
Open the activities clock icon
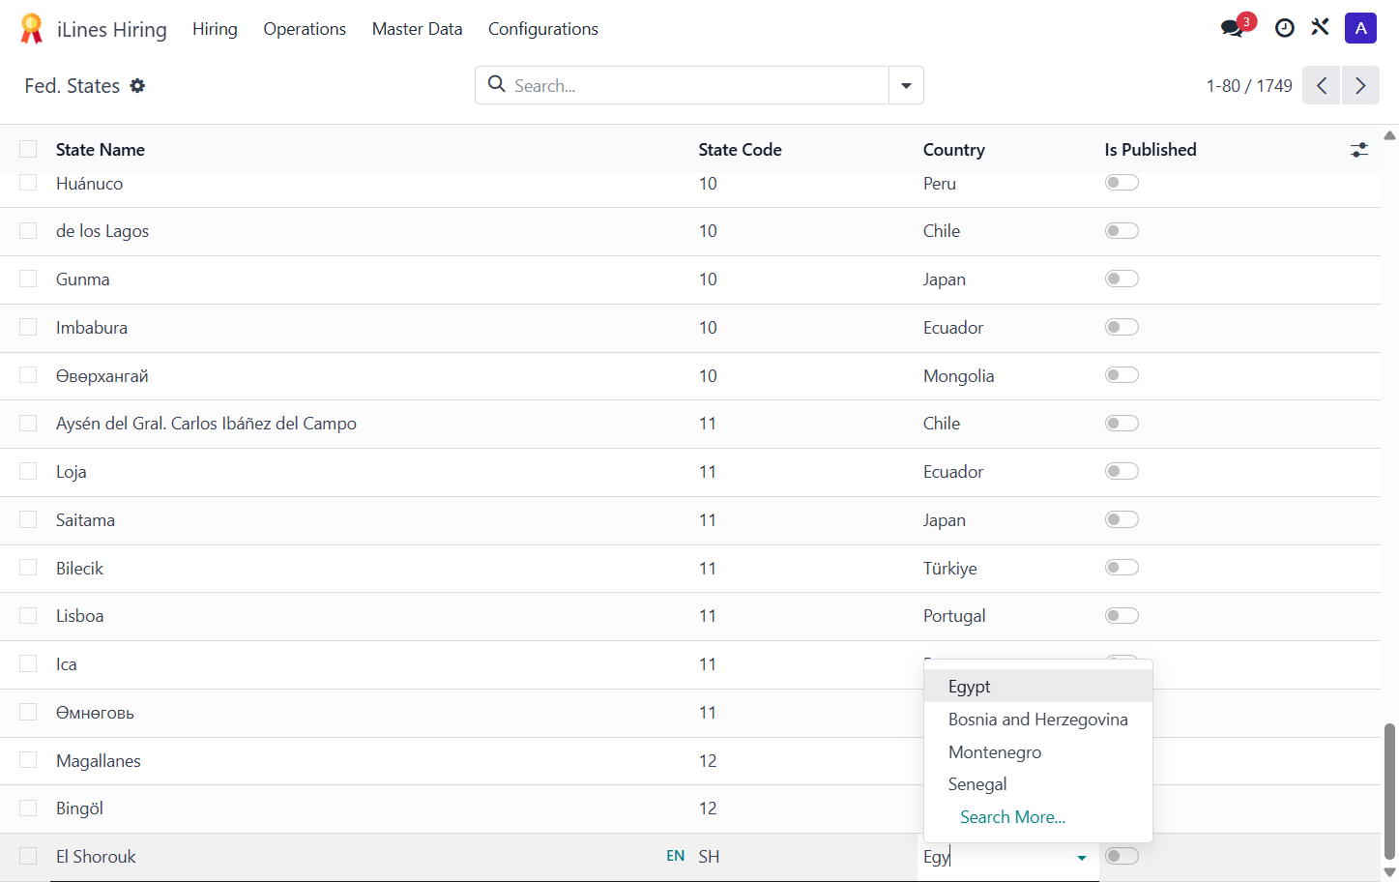1284,28
